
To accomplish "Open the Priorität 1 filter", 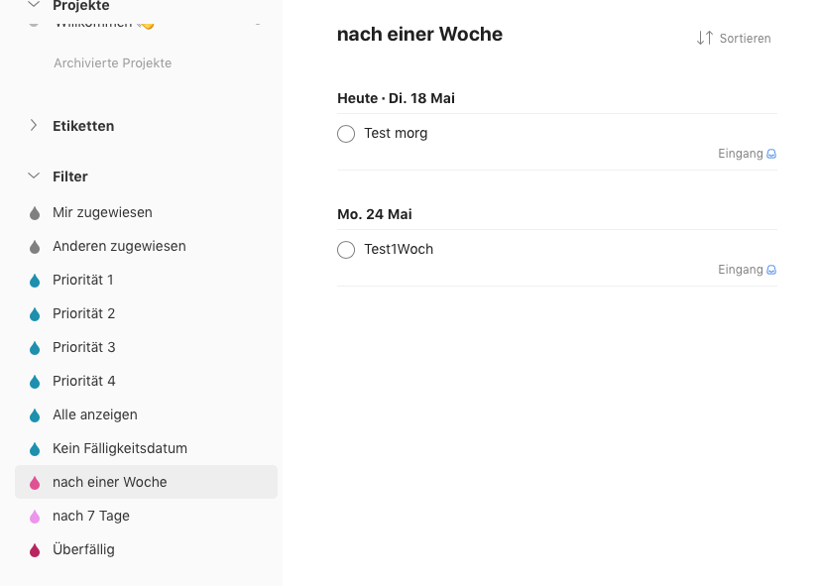I will pyautogui.click(x=147, y=280).
